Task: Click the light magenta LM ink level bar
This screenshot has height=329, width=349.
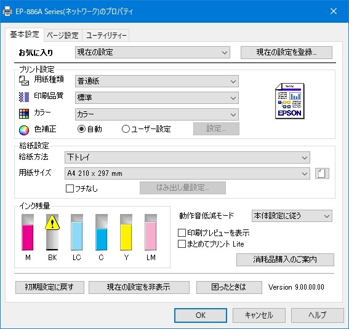Action: click(x=151, y=232)
